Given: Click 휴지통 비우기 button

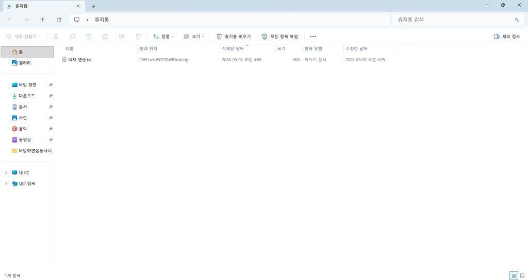Looking at the screenshot, I should [x=234, y=37].
